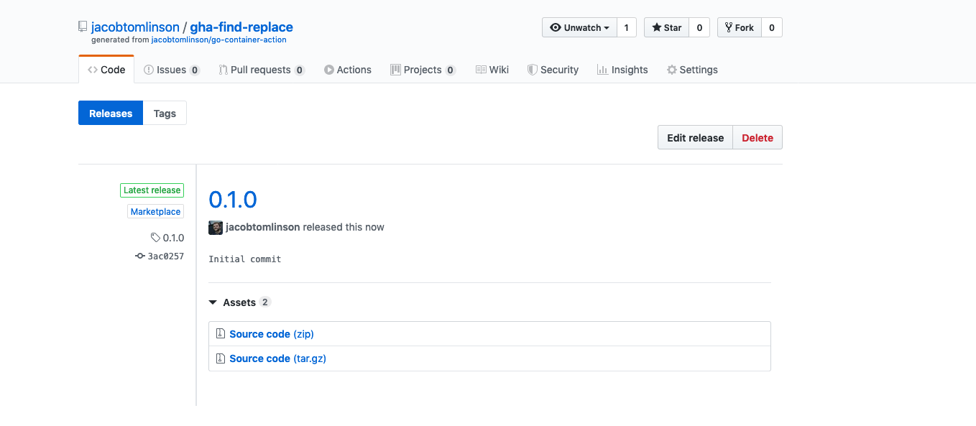The width and height of the screenshot is (976, 426).
Task: Select the Security shield icon
Action: tap(533, 70)
